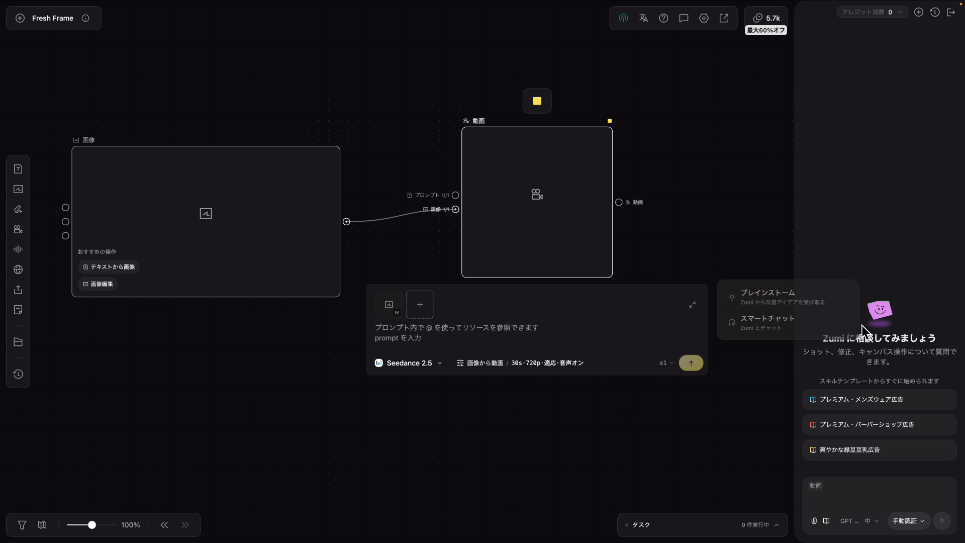This screenshot has width=965, height=543.
Task: Click the zoom slider handle
Action: tap(92, 525)
